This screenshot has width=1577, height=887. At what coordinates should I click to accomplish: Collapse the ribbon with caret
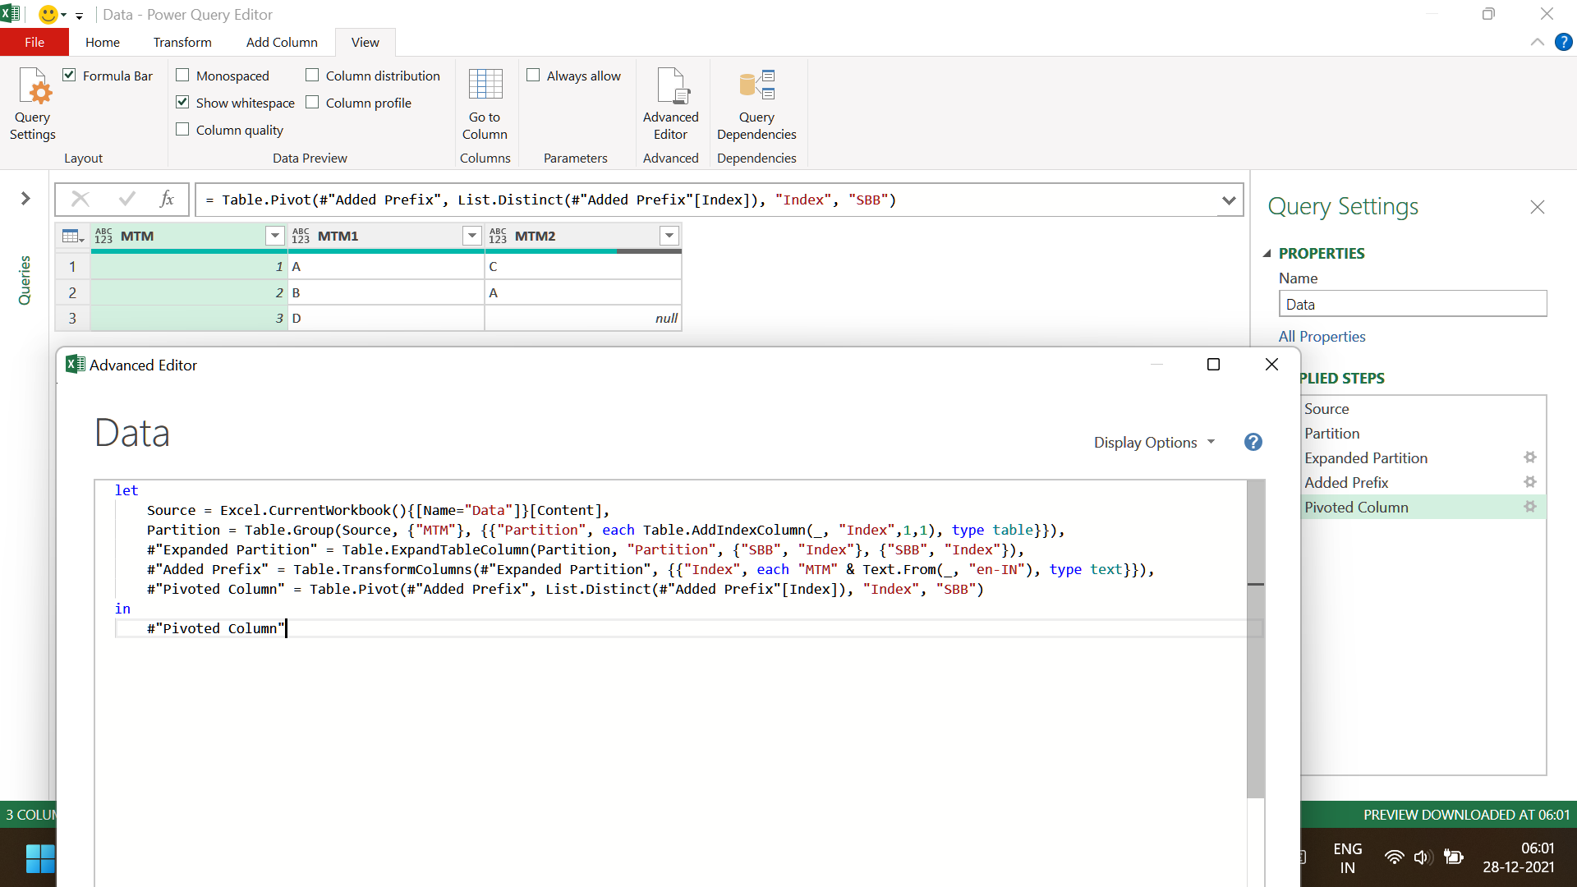pyautogui.click(x=1537, y=42)
